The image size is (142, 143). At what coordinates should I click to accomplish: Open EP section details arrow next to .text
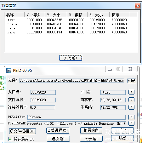[131, 92]
